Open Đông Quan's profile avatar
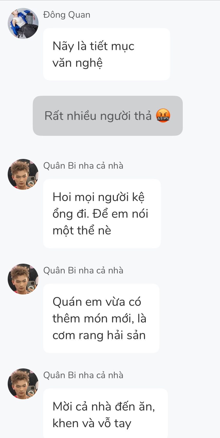Image resolution: width=220 pixels, height=438 pixels. [x=23, y=23]
